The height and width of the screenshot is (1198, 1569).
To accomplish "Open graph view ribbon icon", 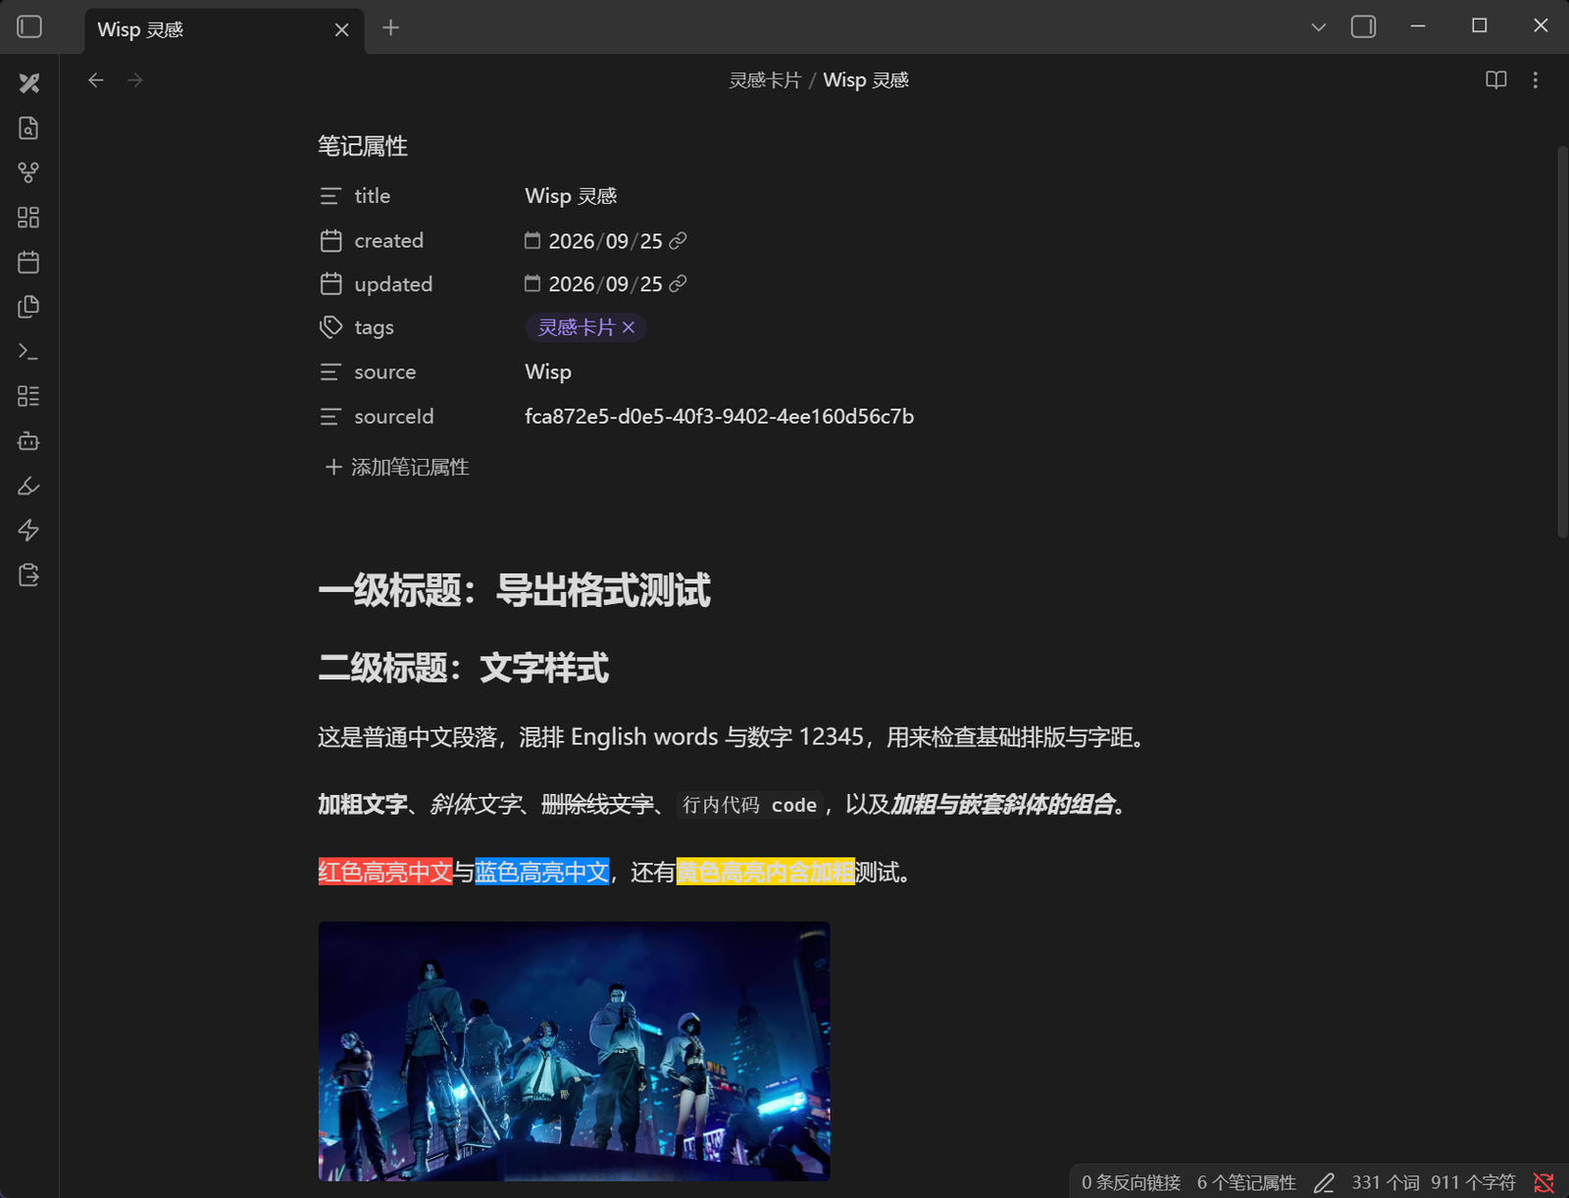I will [28, 173].
